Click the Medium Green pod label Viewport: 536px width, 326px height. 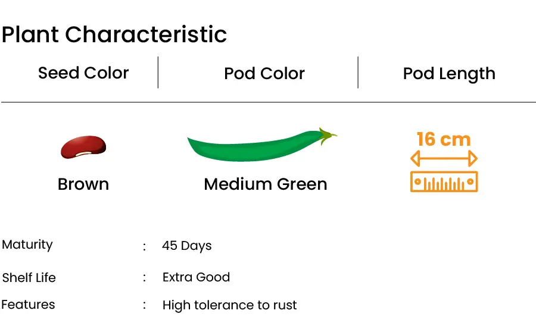click(266, 184)
